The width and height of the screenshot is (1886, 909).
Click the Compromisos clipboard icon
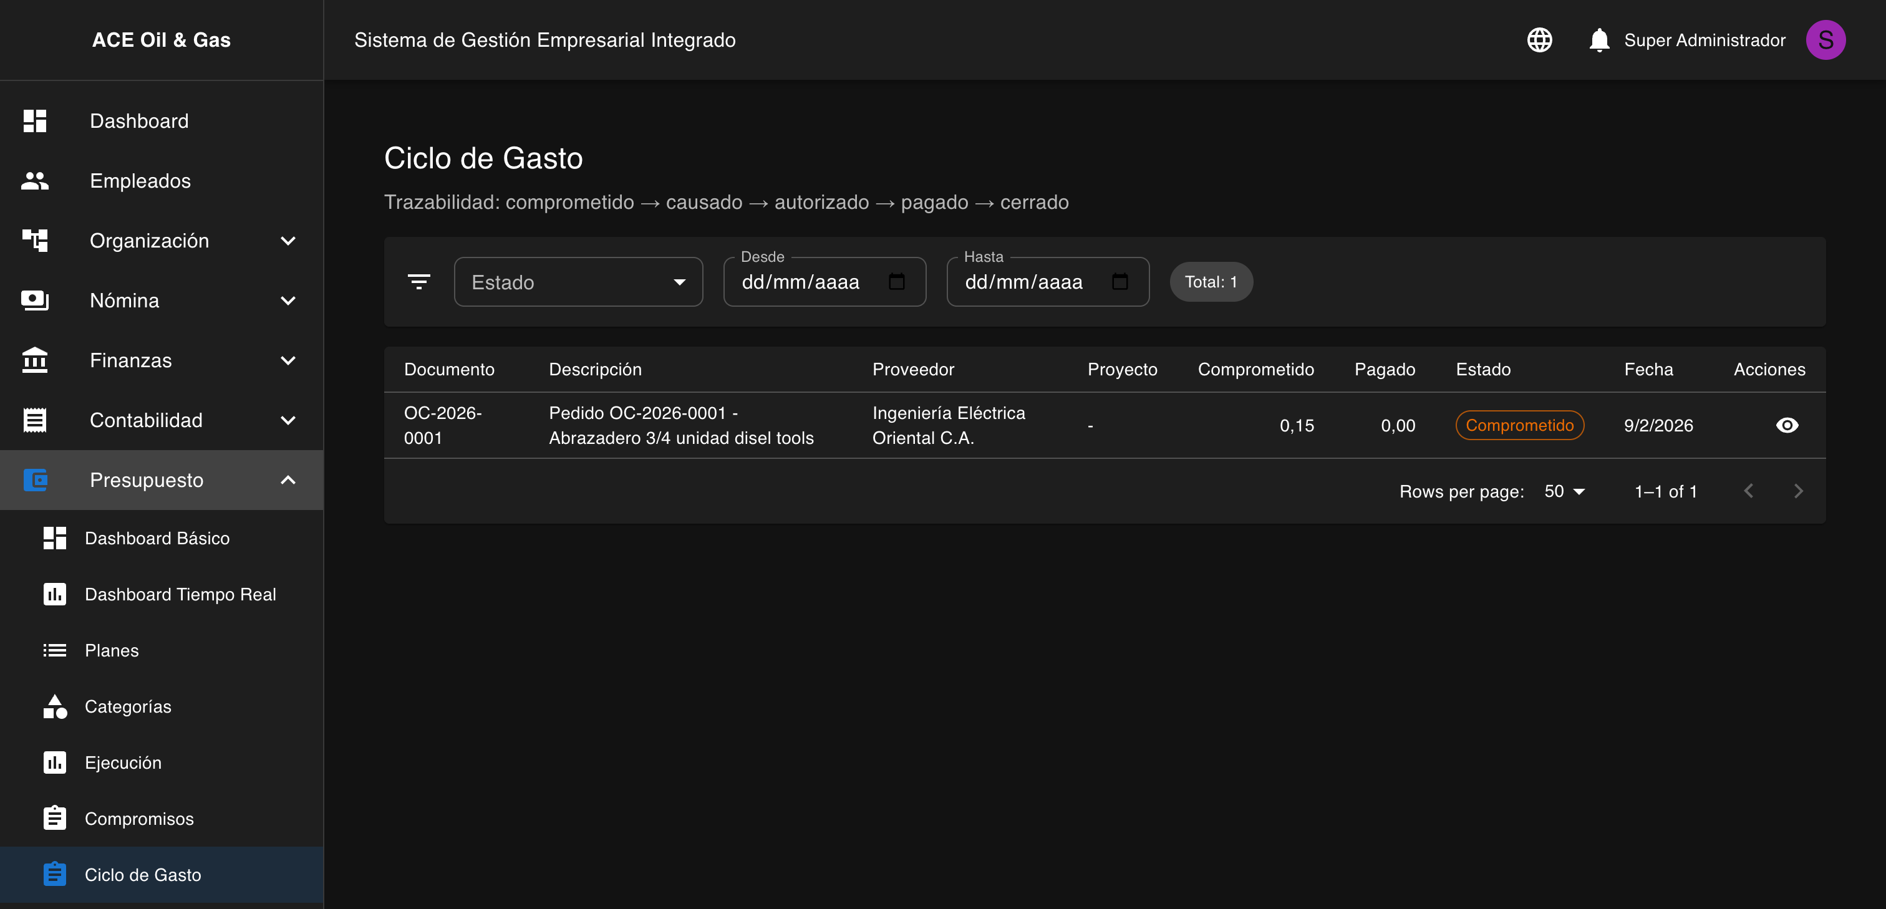point(54,818)
